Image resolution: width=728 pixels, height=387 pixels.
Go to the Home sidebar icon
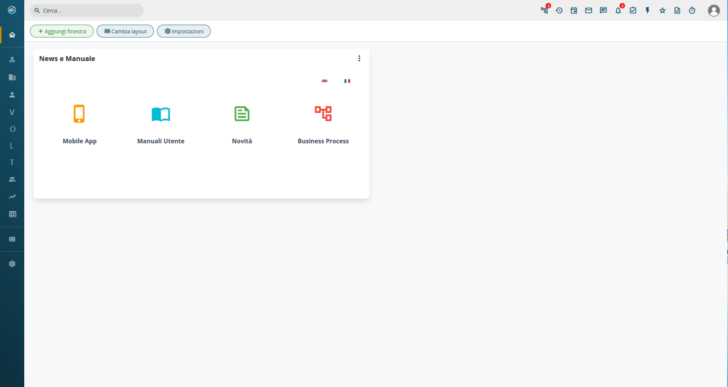12,35
